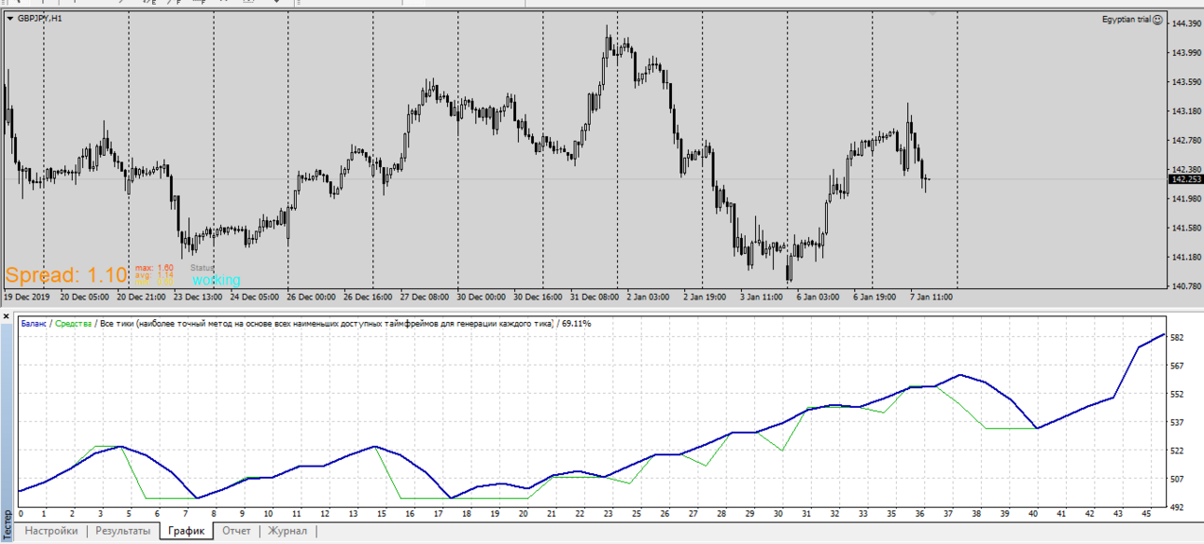Show the Журнал tab
This screenshot has width=1204, height=544.
(x=287, y=531)
